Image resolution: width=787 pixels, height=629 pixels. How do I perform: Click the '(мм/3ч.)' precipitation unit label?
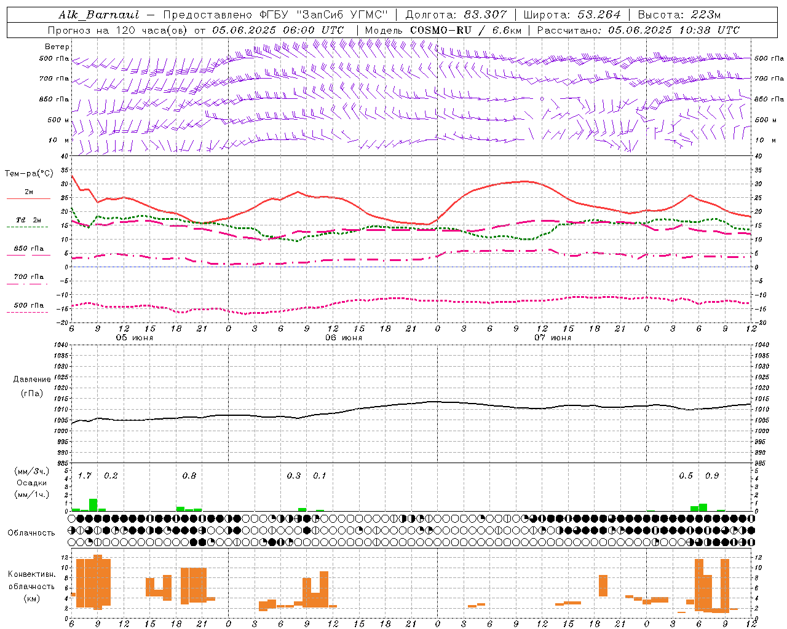pyautogui.click(x=31, y=471)
